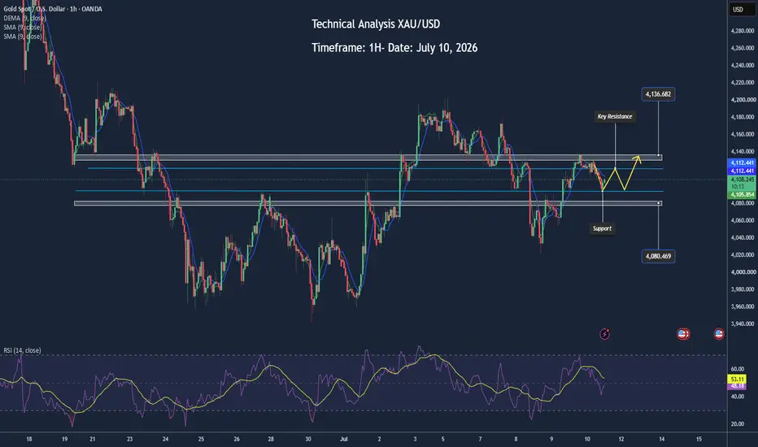Select the Key Resistance annotation label
The width and height of the screenshot is (758, 447).
tap(615, 116)
